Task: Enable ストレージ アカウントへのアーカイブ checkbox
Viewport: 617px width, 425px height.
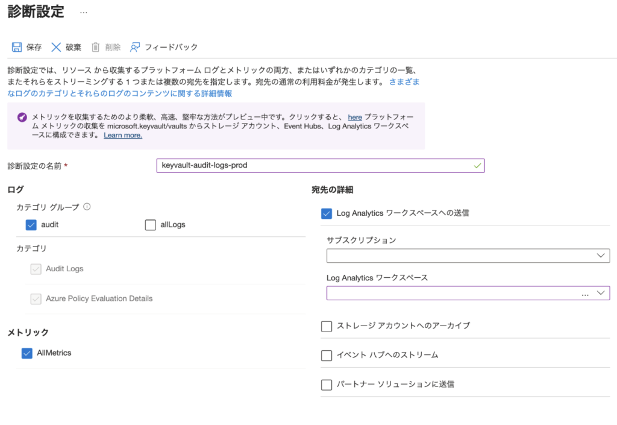Action: [327, 326]
